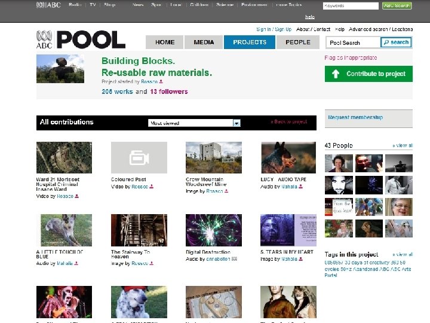Click ABC icon beside annebolton

234,259
